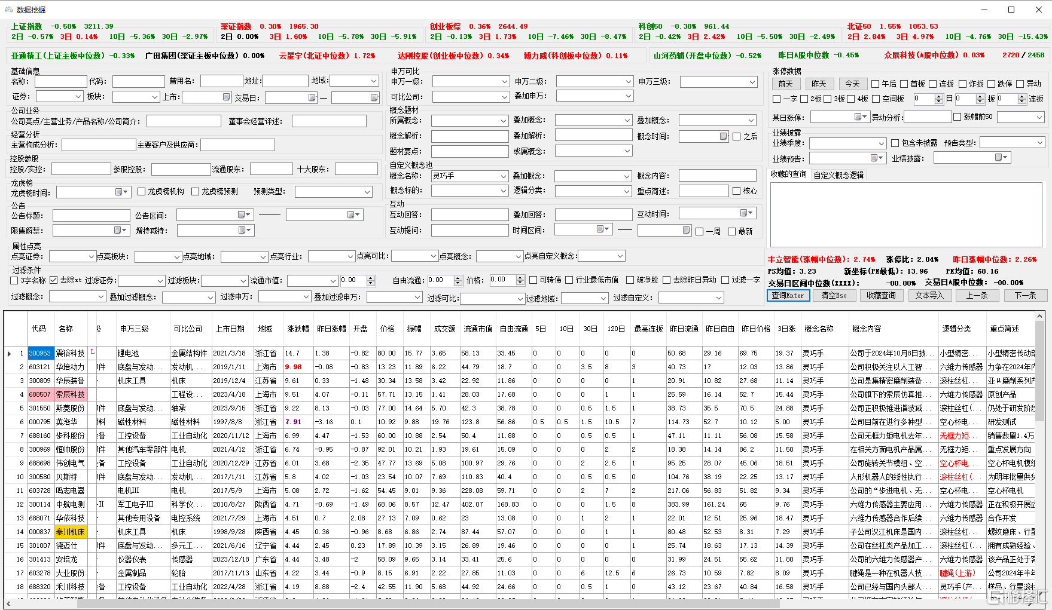Increase the 流通市值 filter value spinner
The width and height of the screenshot is (1052, 610).
coord(371,278)
